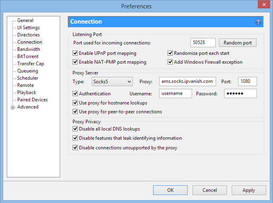Uncheck Randomize port each start
Image resolution: width=273 pixels, height=203 pixels.
pyautogui.click(x=170, y=53)
